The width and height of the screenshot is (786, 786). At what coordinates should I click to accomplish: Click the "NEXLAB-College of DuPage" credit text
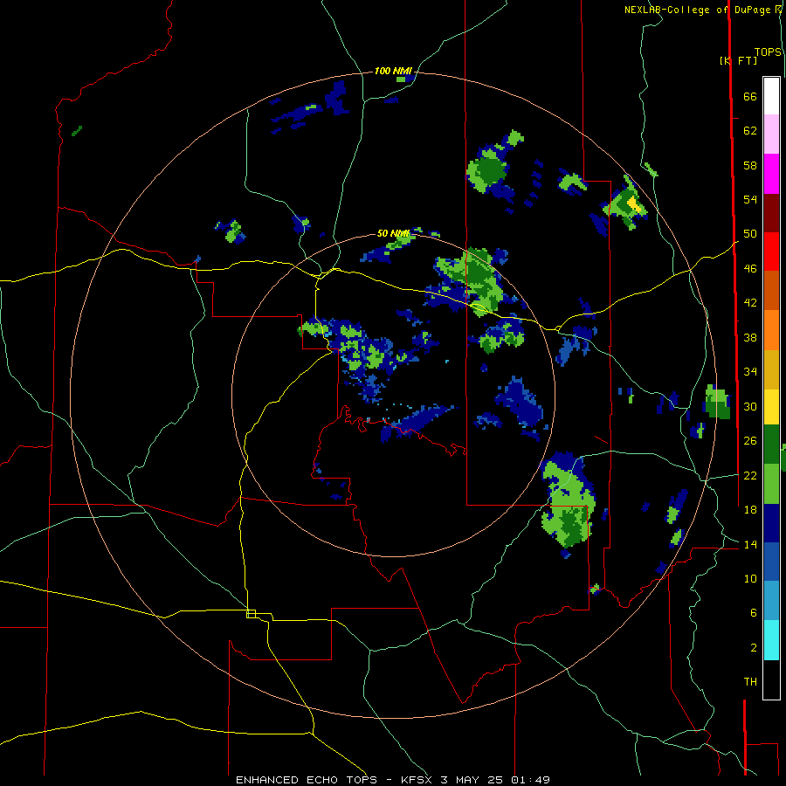[x=697, y=10]
